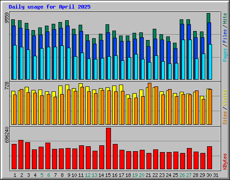
Task: Click the yellow visits bar for day 9
Action: coord(67,87)
